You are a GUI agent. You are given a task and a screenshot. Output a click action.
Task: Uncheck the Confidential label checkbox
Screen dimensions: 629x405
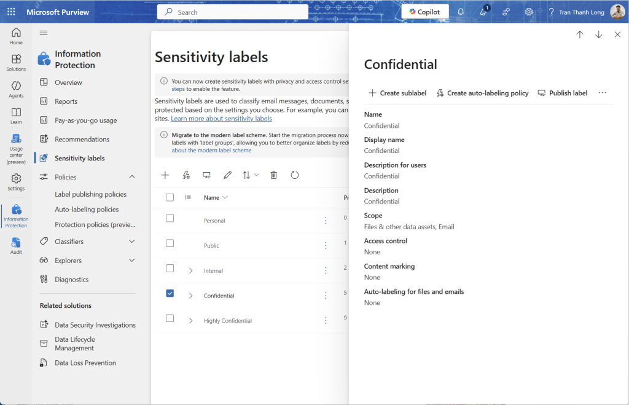tap(170, 294)
